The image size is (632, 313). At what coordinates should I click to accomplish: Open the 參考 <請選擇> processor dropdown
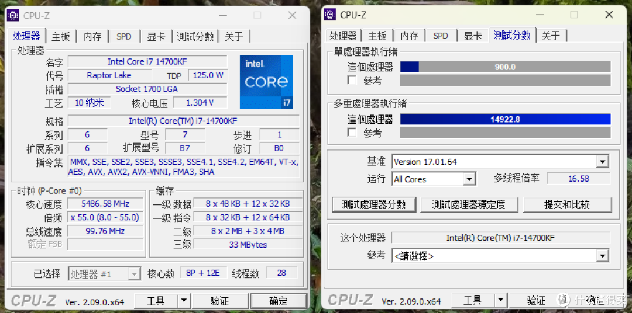click(603, 255)
